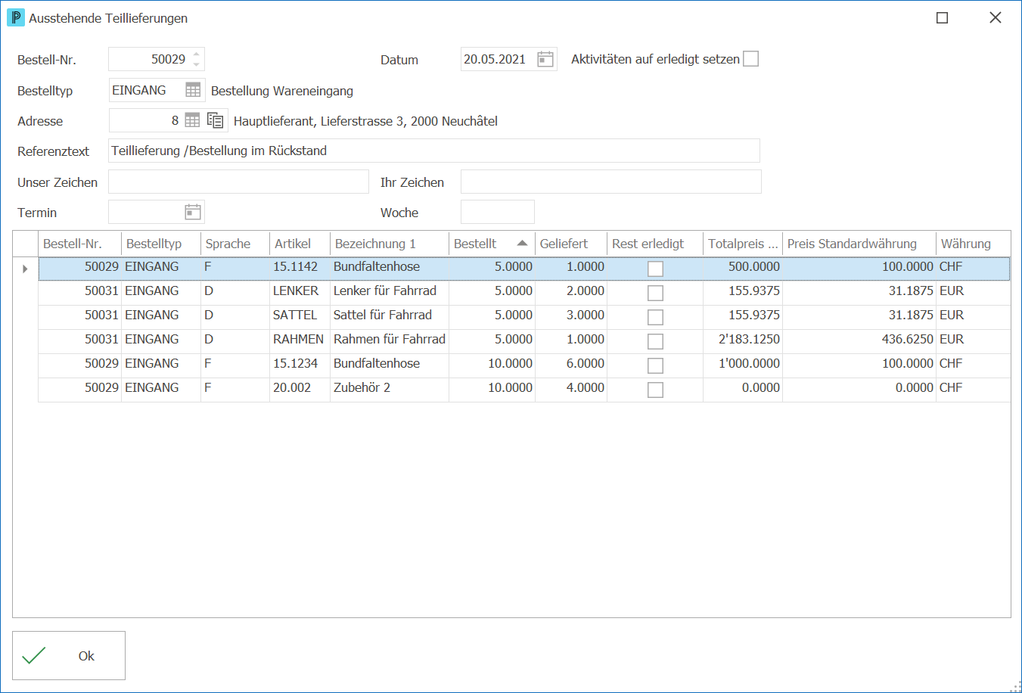Toggle the Aktivitäten auf erledigt setzen checkbox
This screenshot has height=693, width=1022.
[x=750, y=59]
